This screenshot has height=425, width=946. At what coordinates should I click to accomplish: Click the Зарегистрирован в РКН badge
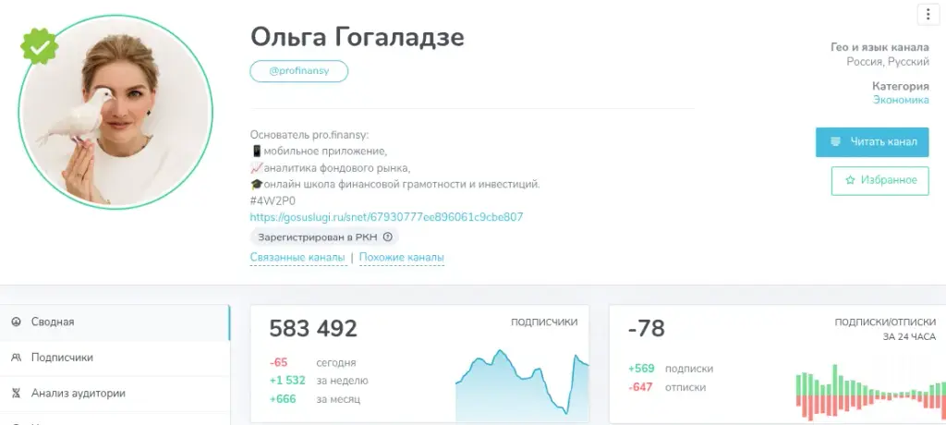[x=324, y=237]
